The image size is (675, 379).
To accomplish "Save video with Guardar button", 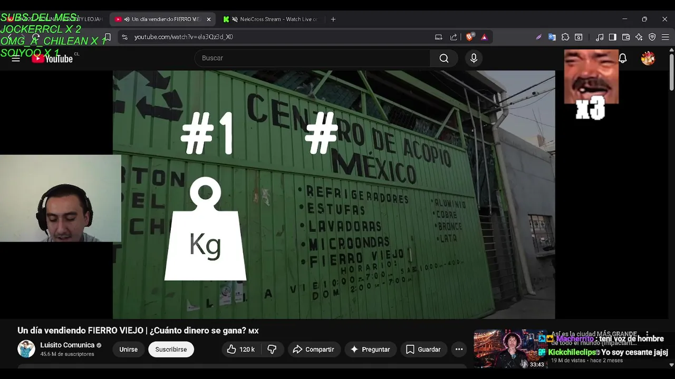I will (423, 349).
